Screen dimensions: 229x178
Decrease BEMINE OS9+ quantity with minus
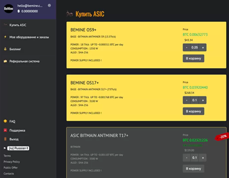[187, 47]
